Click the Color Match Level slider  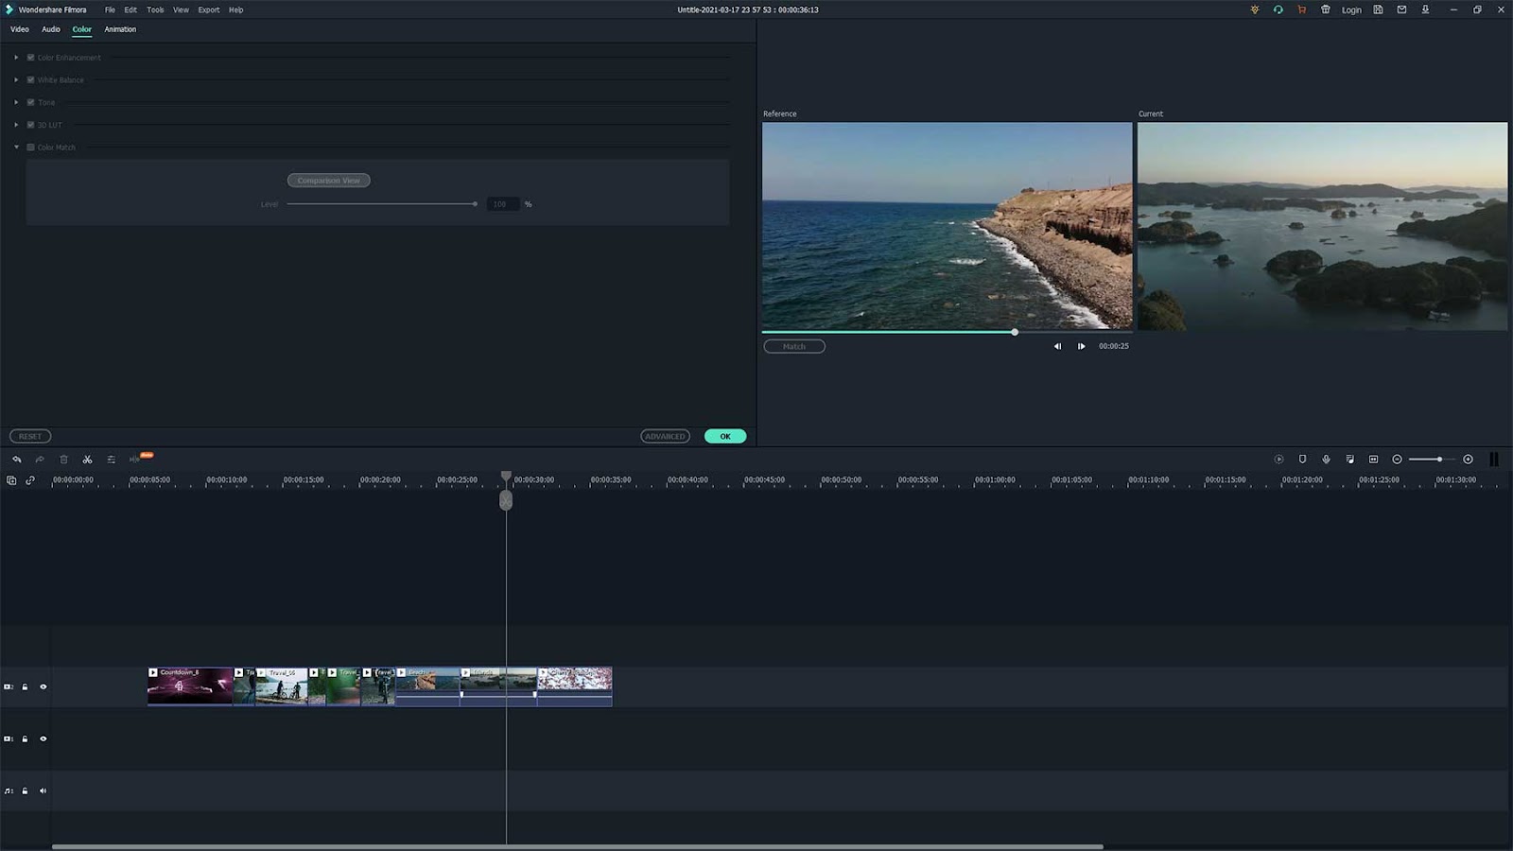(x=380, y=204)
